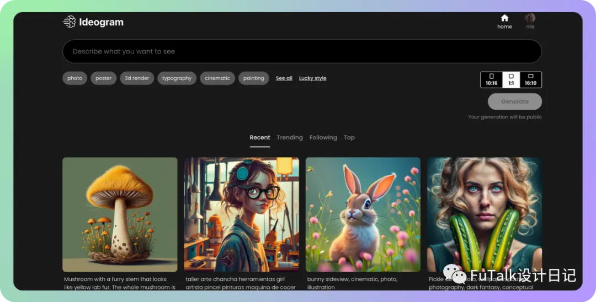Enable the typography style tag

click(177, 78)
